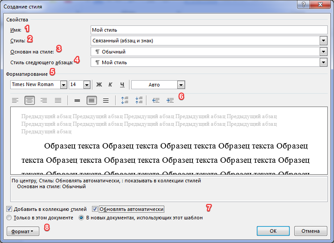Confirm the dialog with OK
The height and width of the screenshot is (243, 334).
coord(273,231)
